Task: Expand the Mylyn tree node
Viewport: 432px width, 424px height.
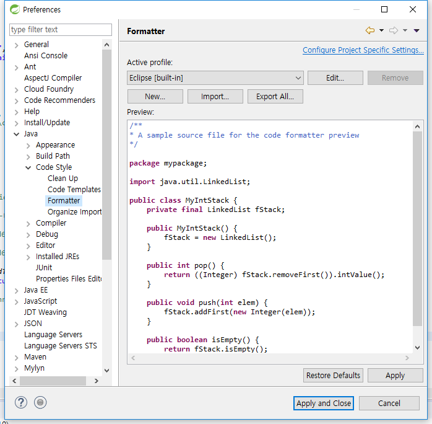Action: 17,369
